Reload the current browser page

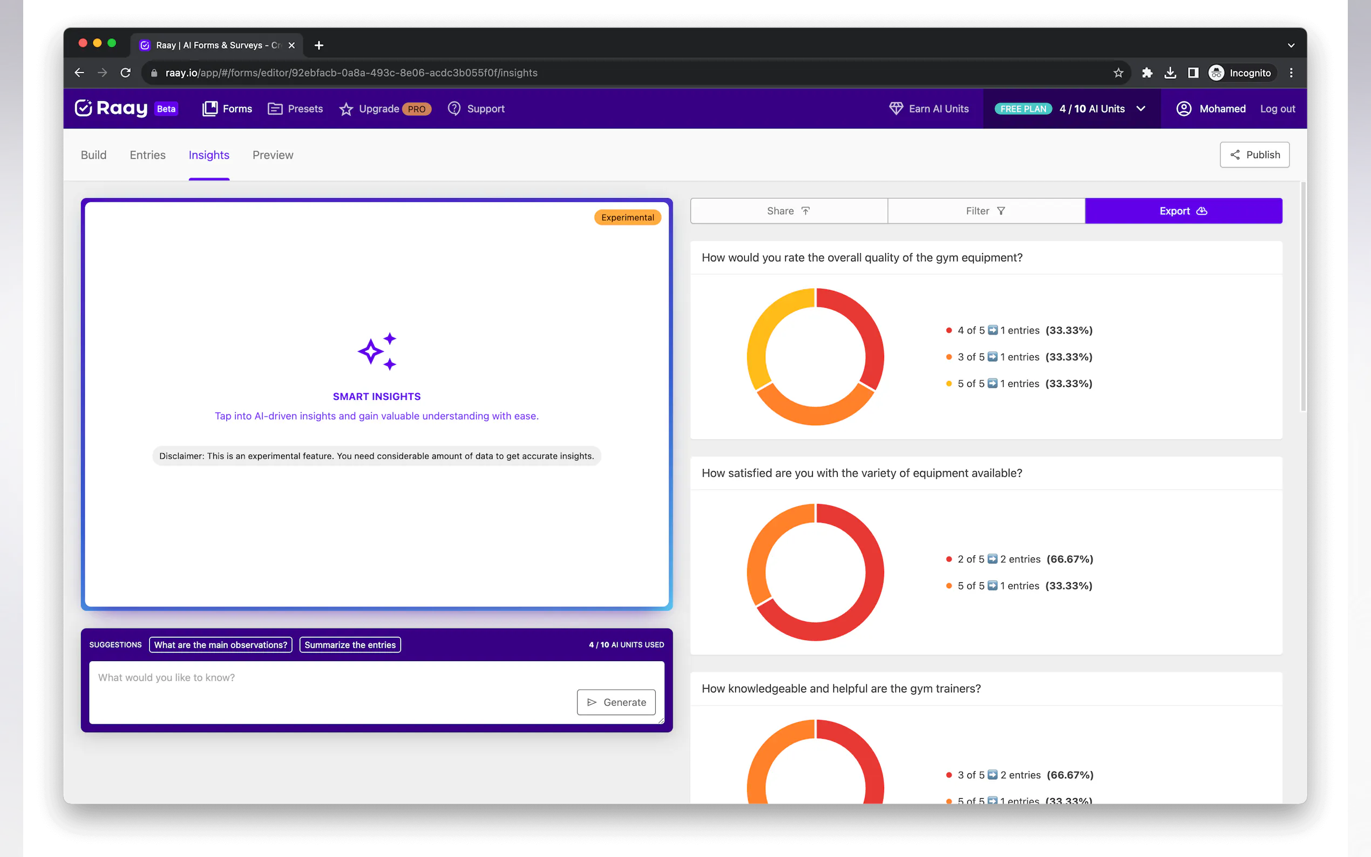coord(125,72)
